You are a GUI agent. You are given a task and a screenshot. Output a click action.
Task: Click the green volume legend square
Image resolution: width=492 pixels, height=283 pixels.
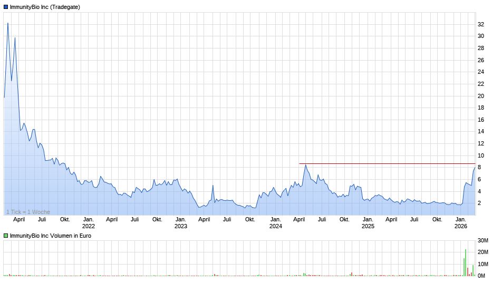point(6,236)
